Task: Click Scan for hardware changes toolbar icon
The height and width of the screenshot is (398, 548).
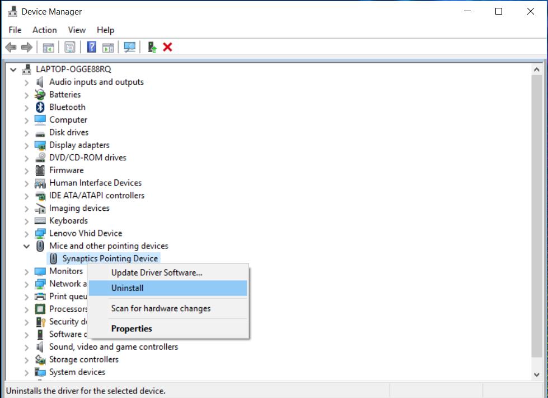Action: click(130, 48)
